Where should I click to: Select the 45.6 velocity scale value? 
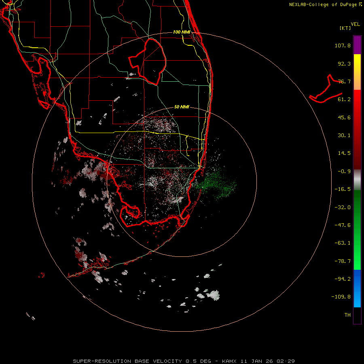coord(344,117)
